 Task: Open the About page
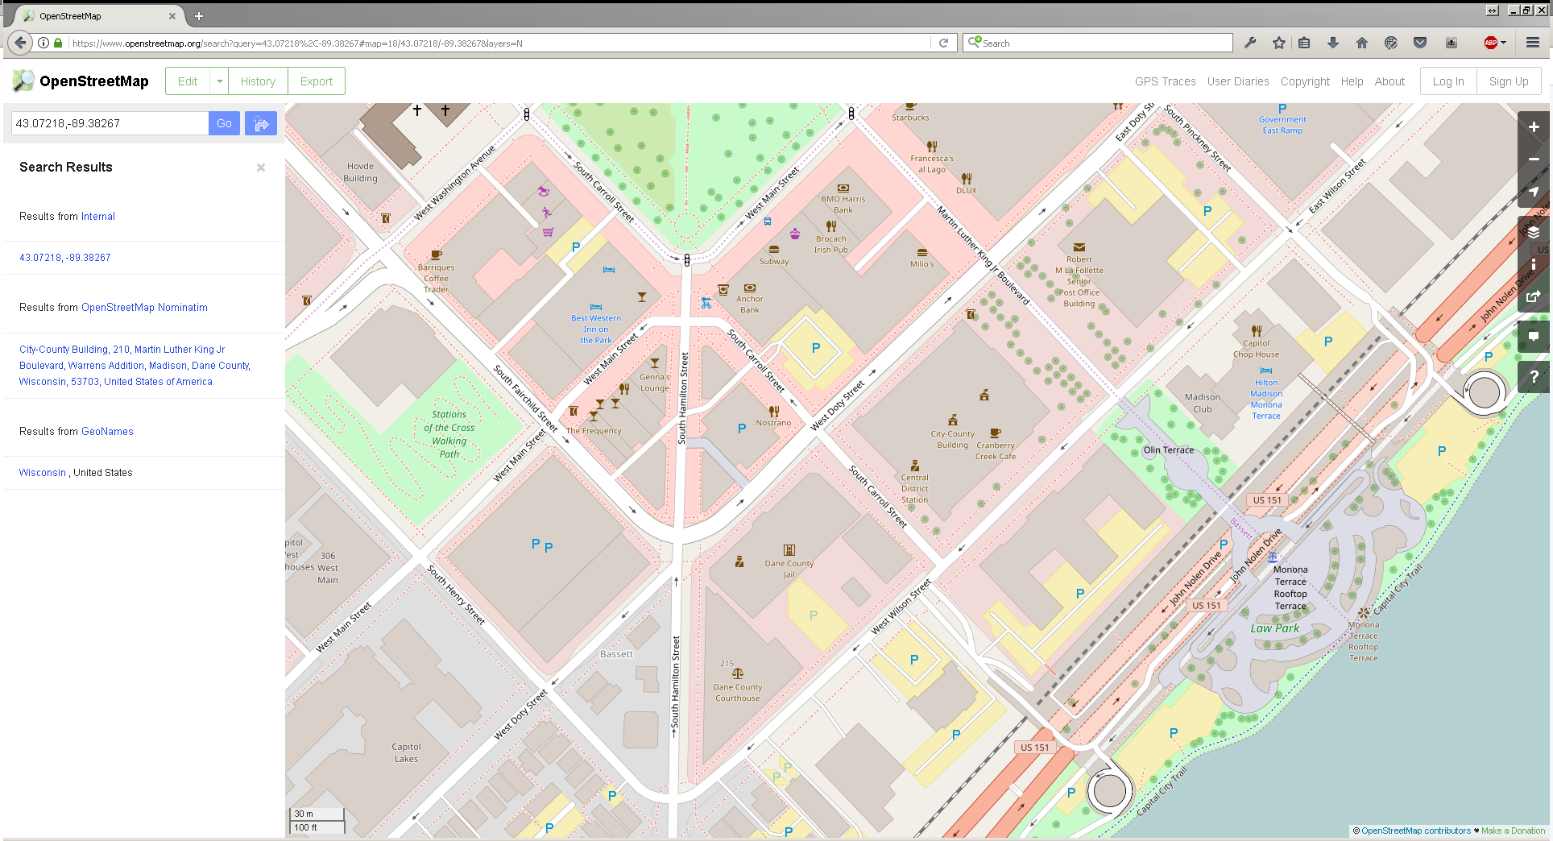[x=1389, y=81]
